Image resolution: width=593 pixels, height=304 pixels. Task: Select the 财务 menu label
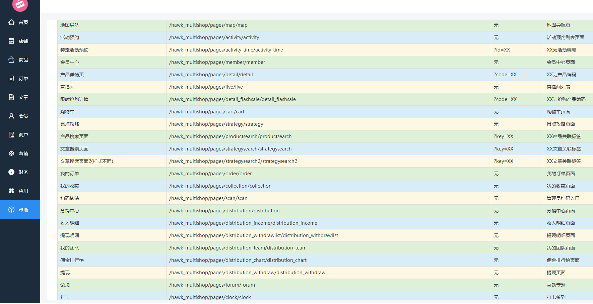click(x=23, y=172)
